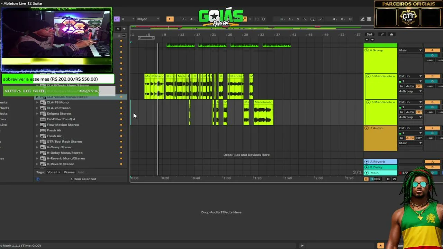Click track 5 volume slider showing 0
The image size is (443, 249).
click(x=432, y=81)
